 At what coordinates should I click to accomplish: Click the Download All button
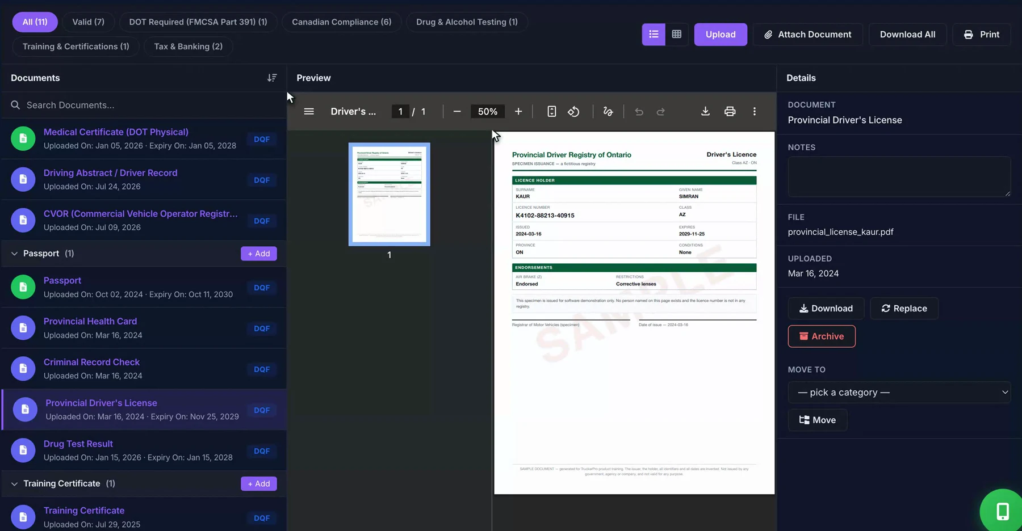tap(907, 35)
